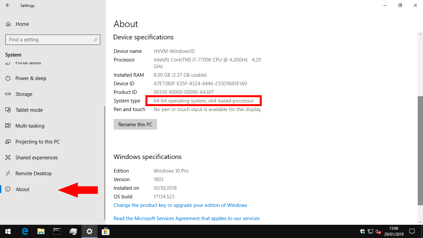Go back with the Settings back arrow

8,5
